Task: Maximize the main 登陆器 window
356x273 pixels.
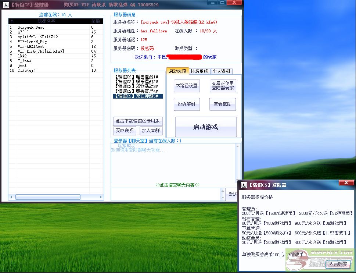Action: [x=222, y=3]
